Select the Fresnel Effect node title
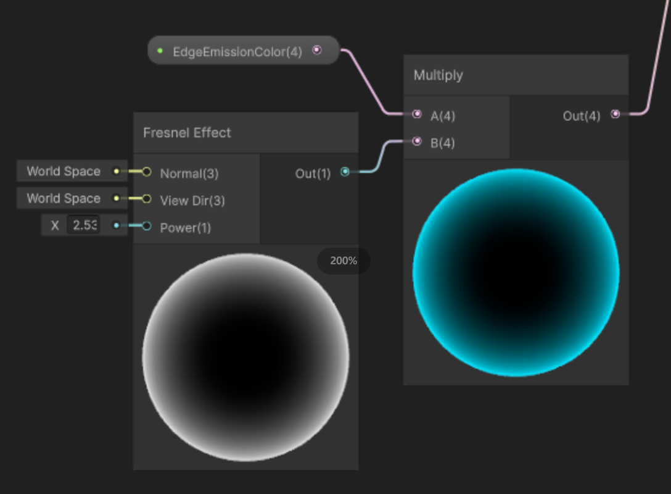Screen dimensions: 671x494 tap(187, 133)
